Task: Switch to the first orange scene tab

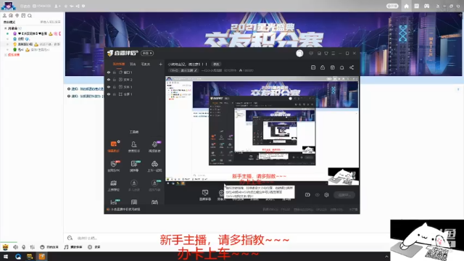Action: click(119, 65)
